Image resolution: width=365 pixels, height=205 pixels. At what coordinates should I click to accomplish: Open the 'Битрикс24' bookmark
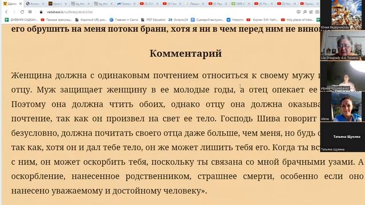(x=178, y=20)
